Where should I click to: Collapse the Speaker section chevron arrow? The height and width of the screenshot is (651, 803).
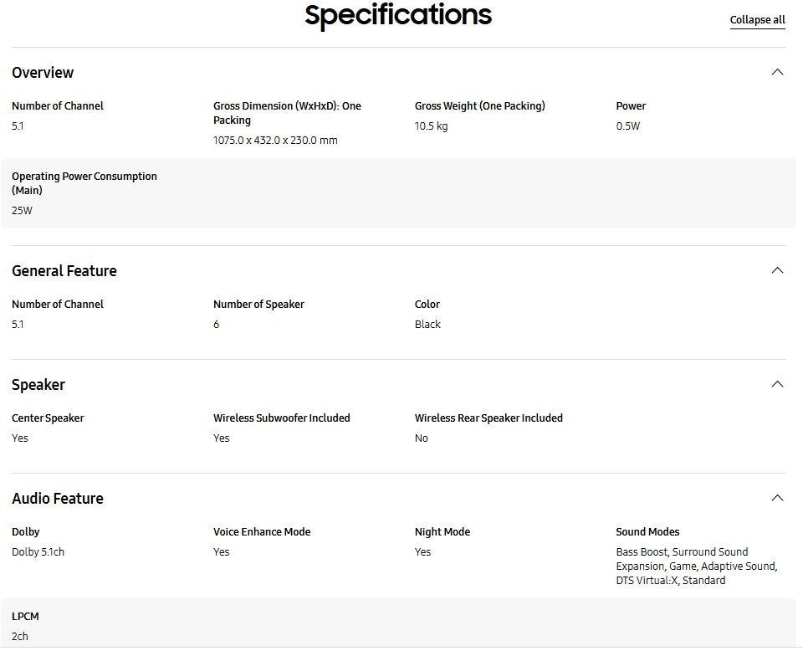777,384
